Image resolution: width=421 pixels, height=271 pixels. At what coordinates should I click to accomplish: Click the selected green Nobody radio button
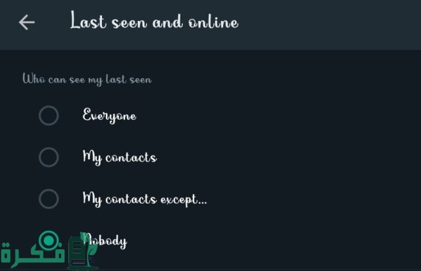coord(49,240)
